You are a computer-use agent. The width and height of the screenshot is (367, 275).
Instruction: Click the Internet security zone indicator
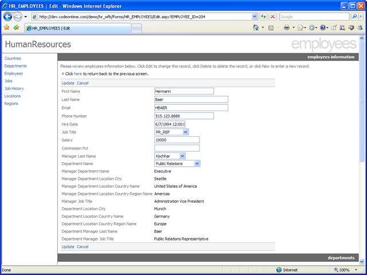click(287, 270)
